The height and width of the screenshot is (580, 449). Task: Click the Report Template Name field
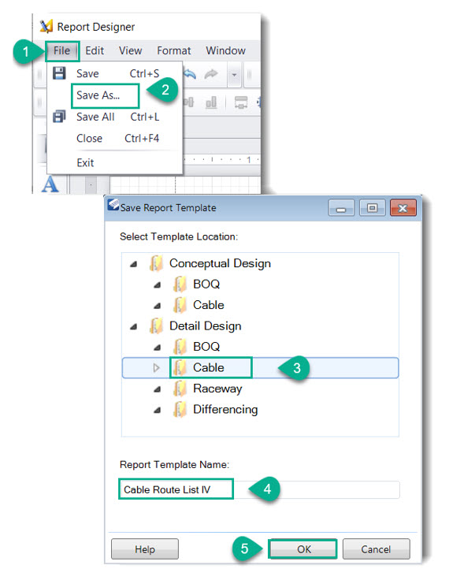click(259, 489)
